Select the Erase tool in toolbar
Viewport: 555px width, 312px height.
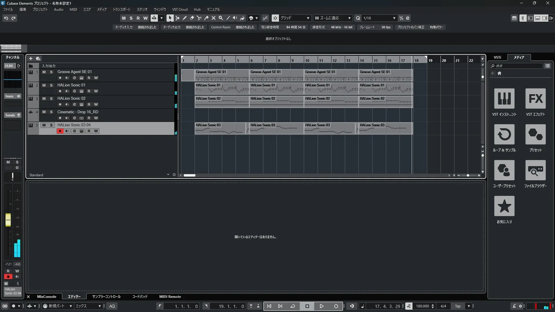(192, 18)
